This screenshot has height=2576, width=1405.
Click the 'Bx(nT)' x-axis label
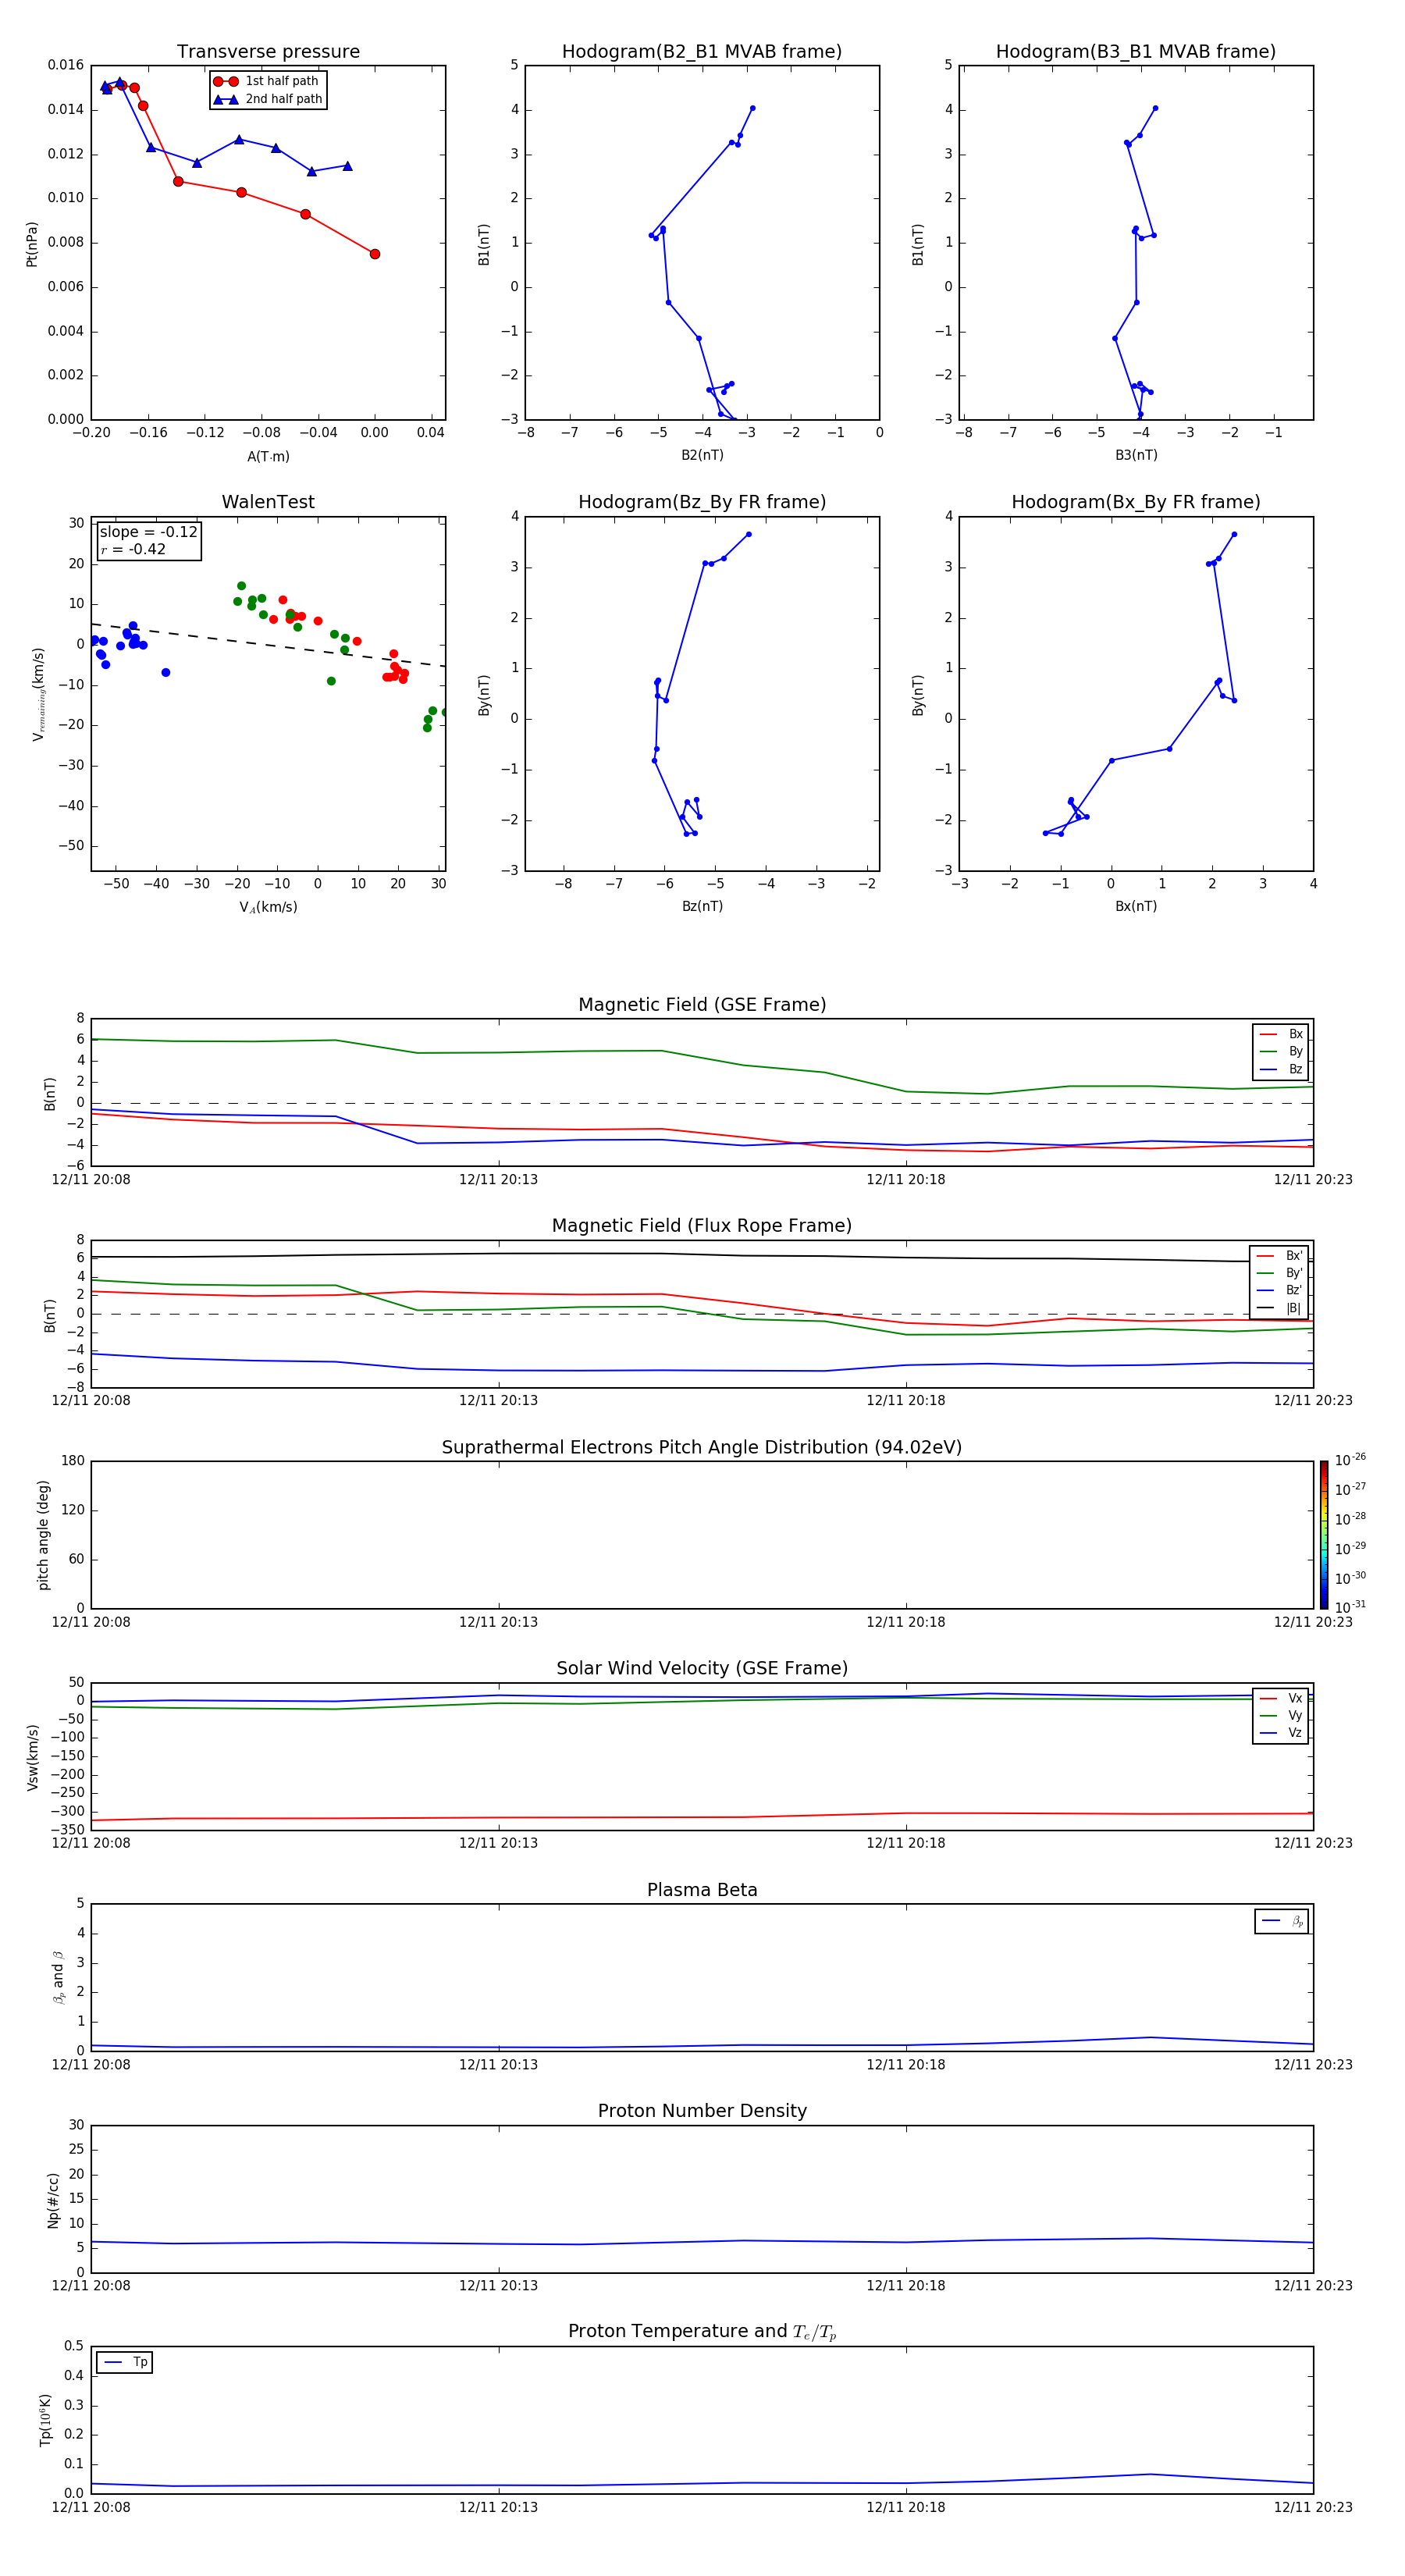(x=1136, y=906)
